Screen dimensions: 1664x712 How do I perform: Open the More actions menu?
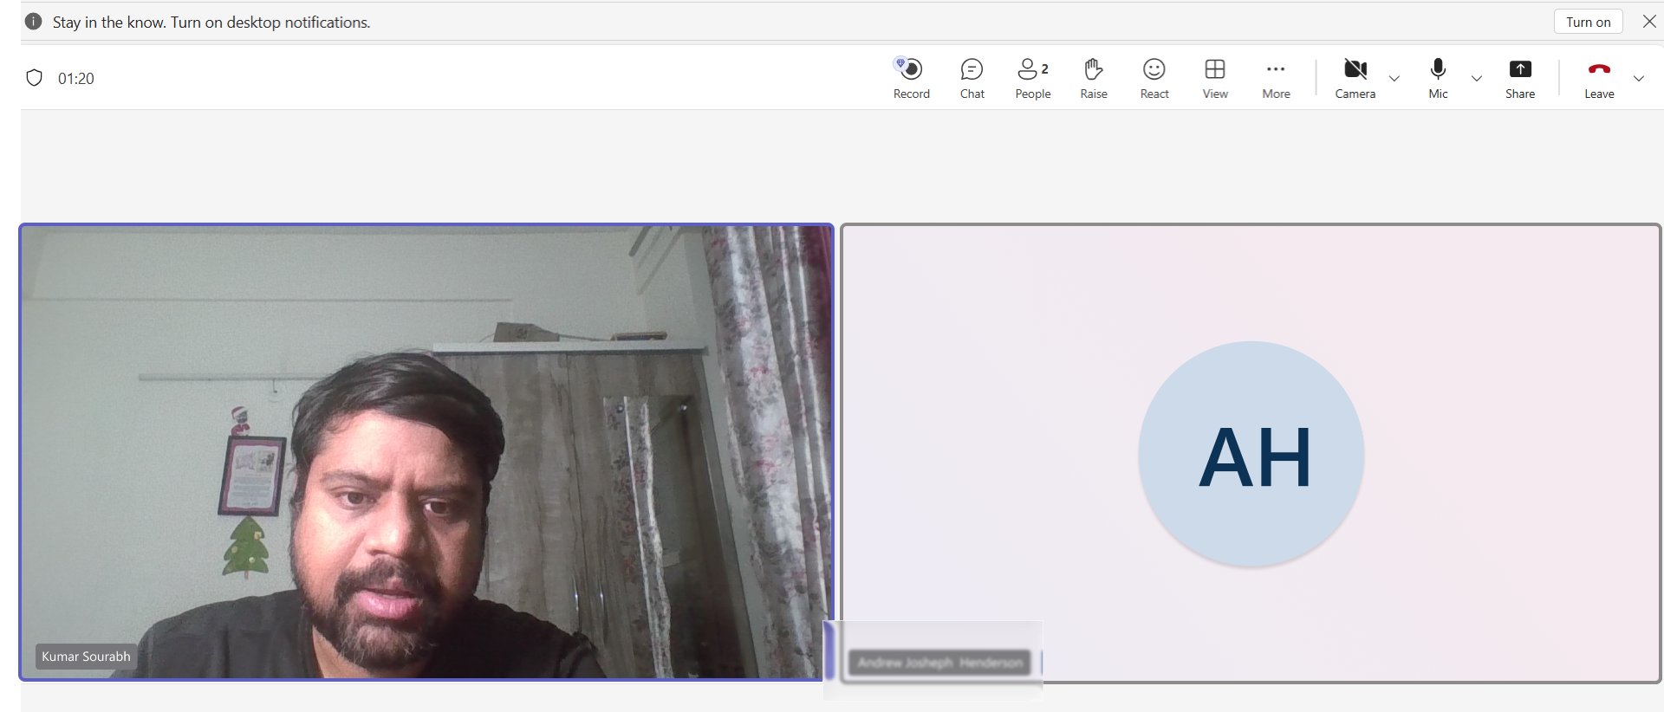click(1276, 78)
